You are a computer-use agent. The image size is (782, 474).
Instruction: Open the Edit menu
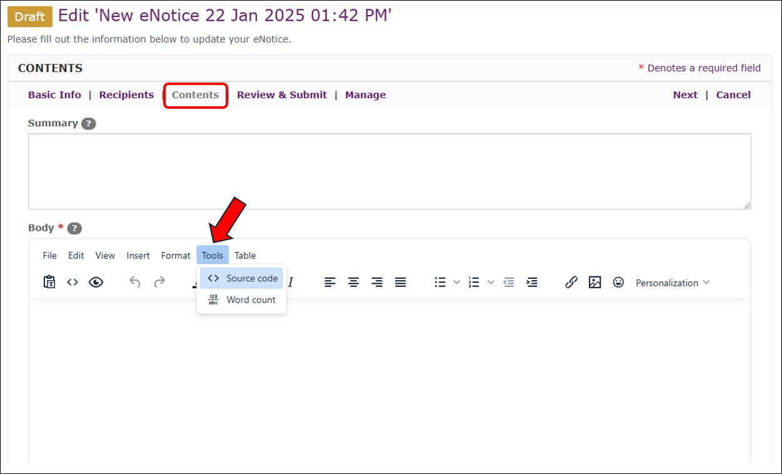[76, 255]
